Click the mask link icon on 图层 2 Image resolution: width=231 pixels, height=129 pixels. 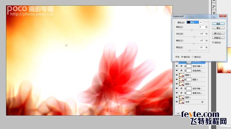(185, 80)
